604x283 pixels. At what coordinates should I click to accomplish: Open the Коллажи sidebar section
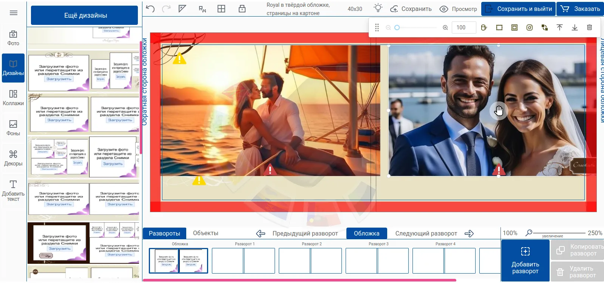[x=13, y=98]
